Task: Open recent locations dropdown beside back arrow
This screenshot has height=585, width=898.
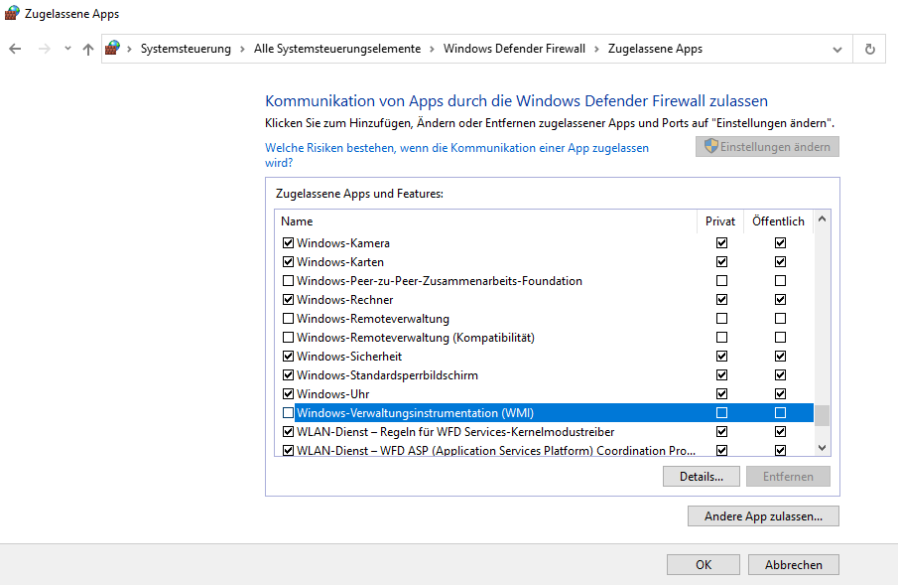Action: point(66,48)
